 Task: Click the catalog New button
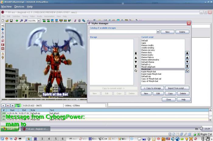pos(167,32)
